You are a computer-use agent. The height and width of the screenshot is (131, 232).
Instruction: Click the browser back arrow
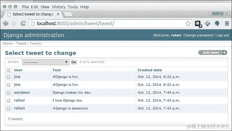coord(5,23)
